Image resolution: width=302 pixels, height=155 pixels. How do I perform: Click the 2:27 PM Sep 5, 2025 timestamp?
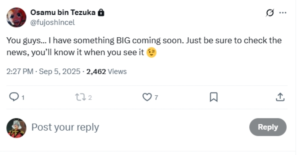(43, 71)
